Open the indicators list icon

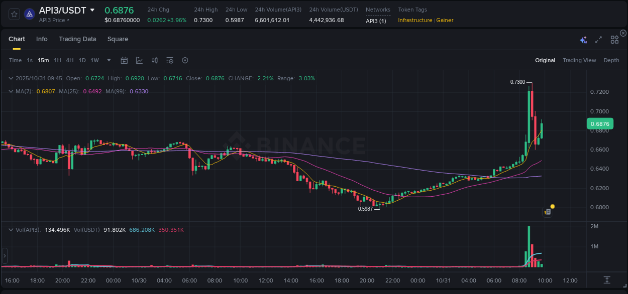(170, 60)
